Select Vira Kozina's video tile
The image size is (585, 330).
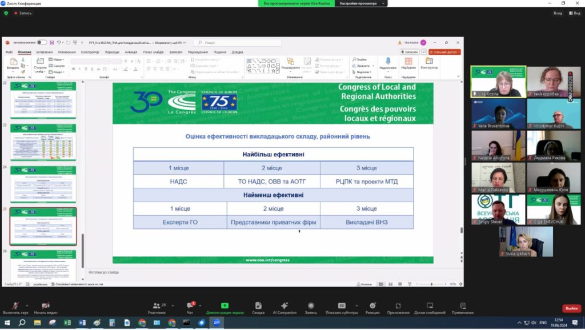click(x=498, y=82)
